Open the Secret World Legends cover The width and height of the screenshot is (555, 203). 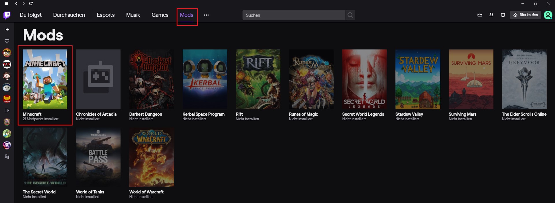365,79
